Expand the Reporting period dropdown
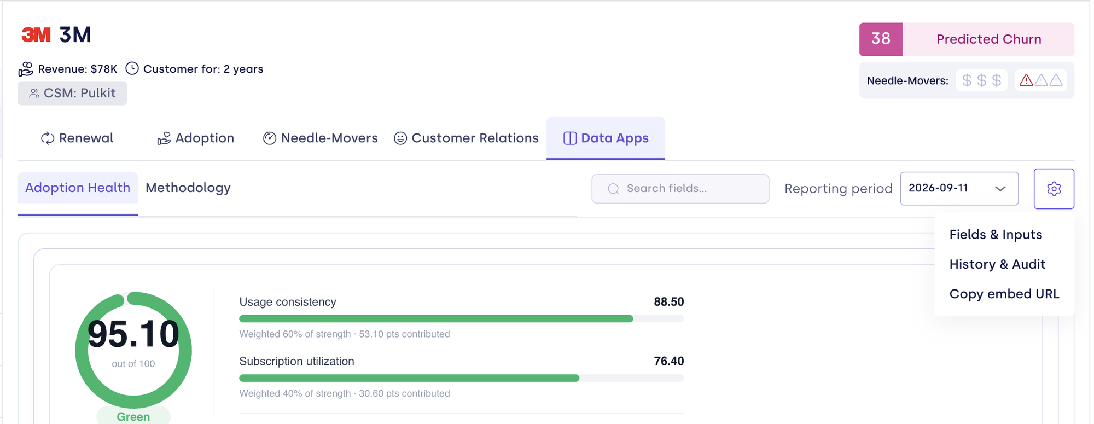Image resolution: width=1094 pixels, height=424 pixels. 959,188
